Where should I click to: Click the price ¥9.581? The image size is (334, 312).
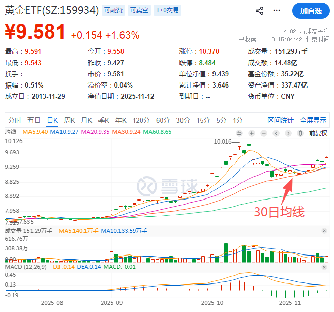coord(35,32)
